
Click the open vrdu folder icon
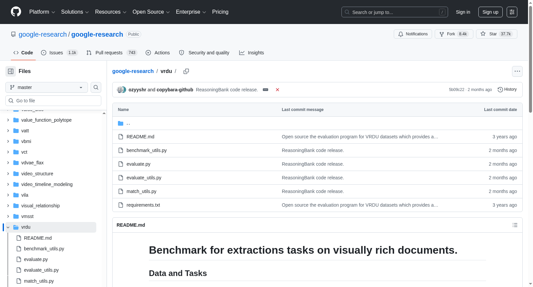[x=16, y=227]
